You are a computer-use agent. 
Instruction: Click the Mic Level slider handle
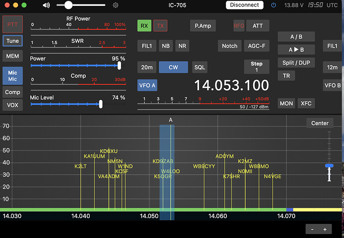(x=101, y=104)
